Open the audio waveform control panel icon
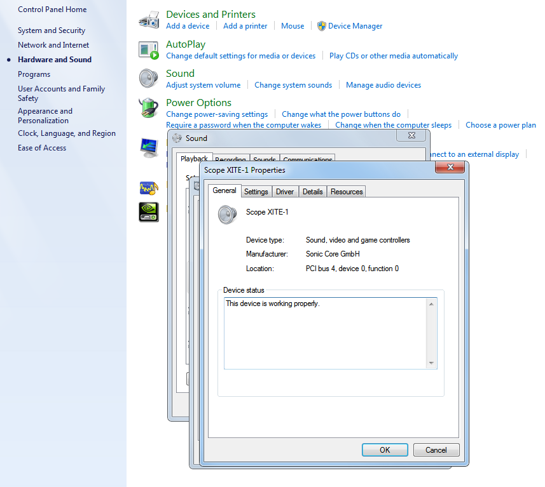Viewport: 545px width, 487px height. tap(149, 188)
